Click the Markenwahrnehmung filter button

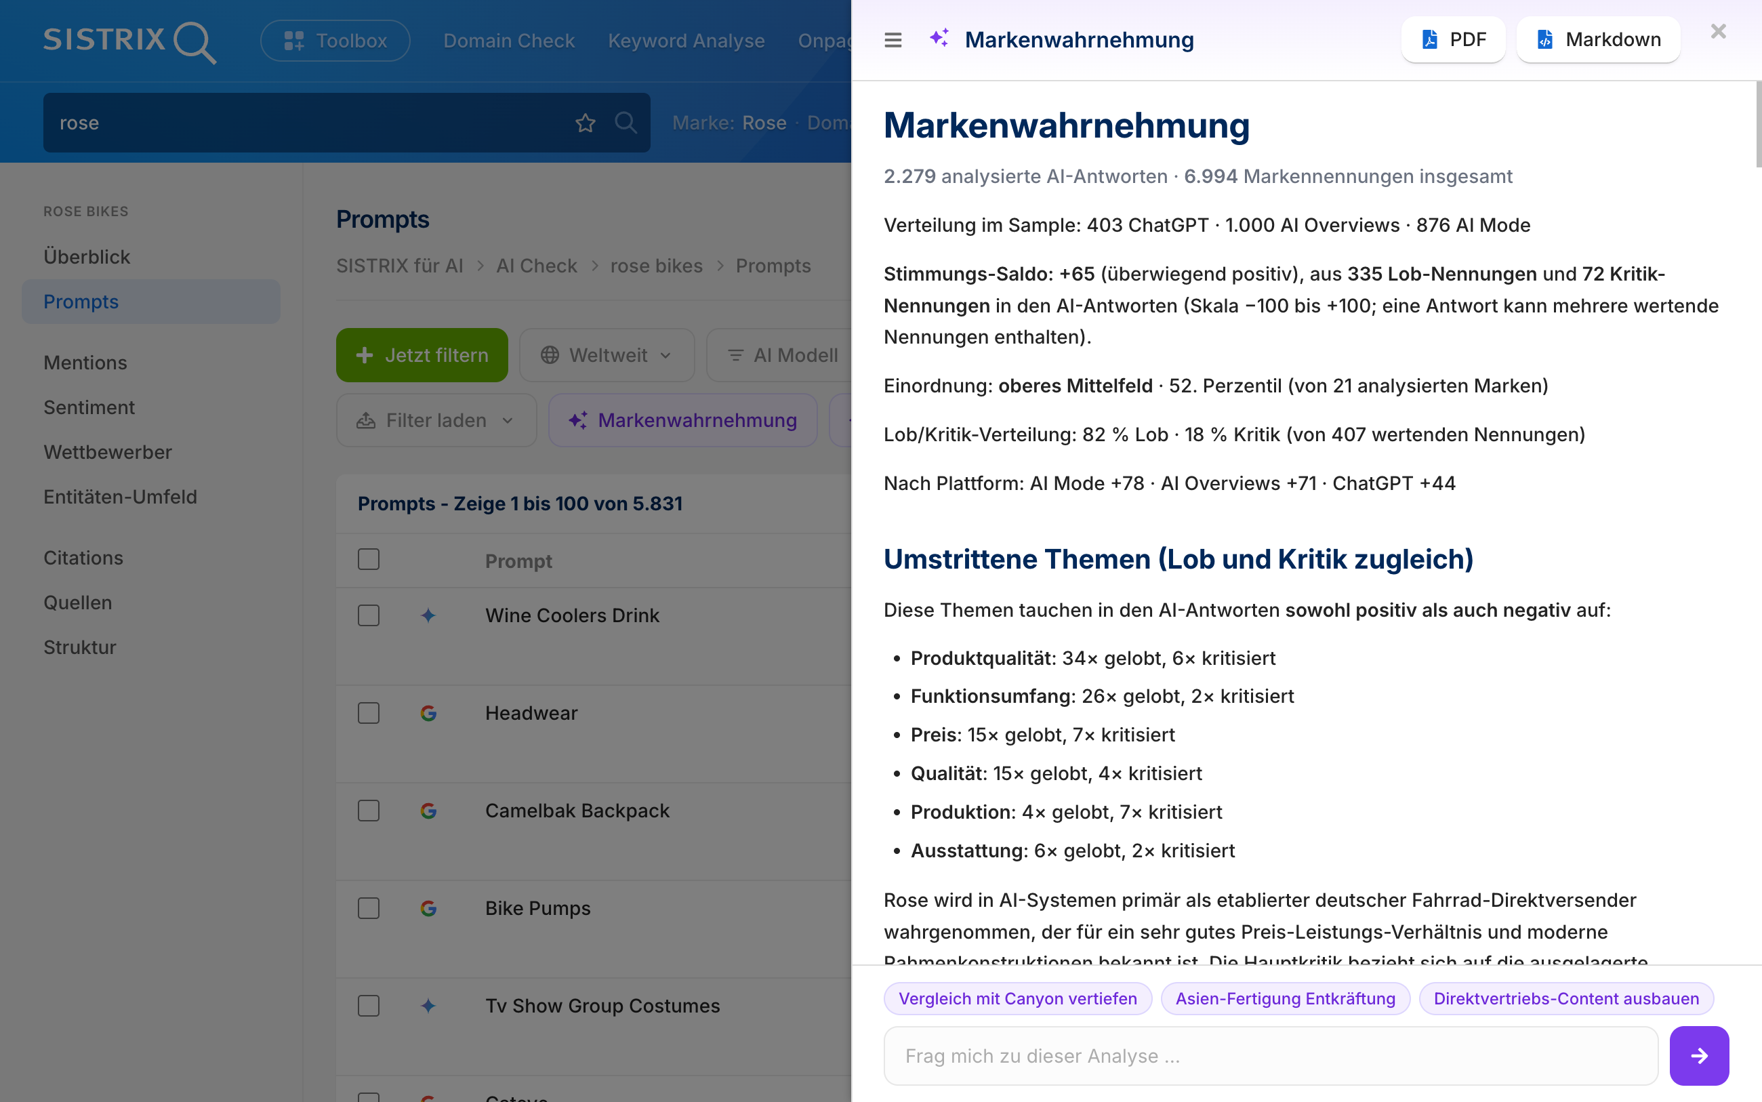683,421
